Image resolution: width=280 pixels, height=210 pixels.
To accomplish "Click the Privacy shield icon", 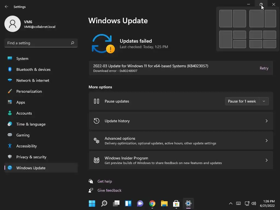I will (10, 157).
